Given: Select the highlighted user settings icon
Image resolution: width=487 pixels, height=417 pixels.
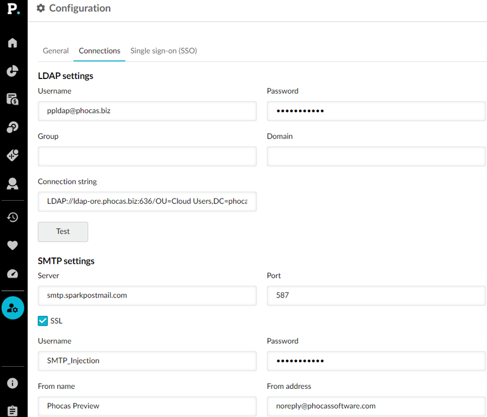Looking at the screenshot, I should coord(12,308).
